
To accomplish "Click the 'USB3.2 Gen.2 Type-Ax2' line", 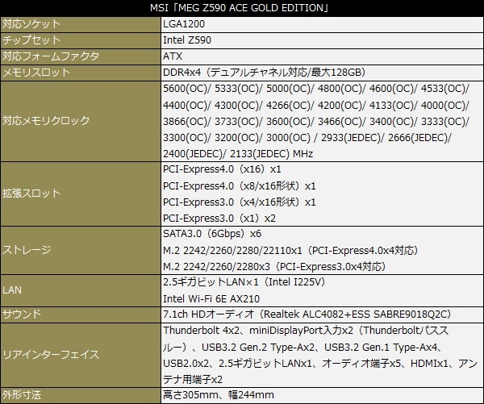I will (x=258, y=348).
